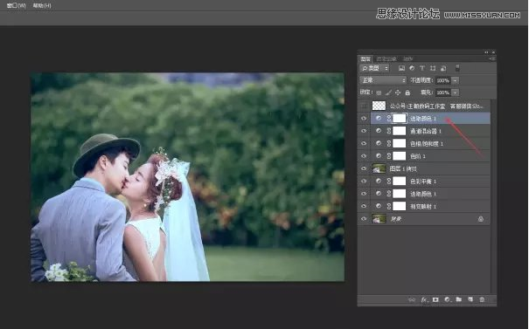This screenshot has width=529, height=329.
Task: Click the lock all padlock icon
Action: 407,93
